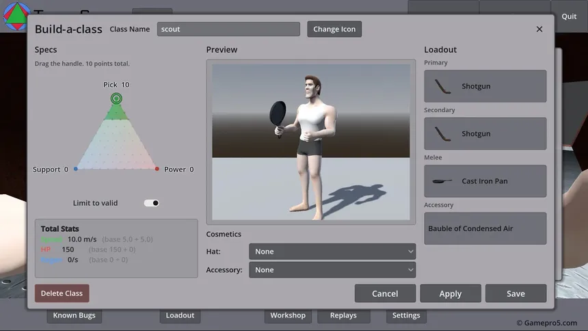Select the Secondary Shotgun loadout slot
The width and height of the screenshot is (588, 331).
485,134
